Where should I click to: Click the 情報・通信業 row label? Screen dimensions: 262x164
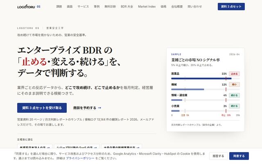coord(179,95)
